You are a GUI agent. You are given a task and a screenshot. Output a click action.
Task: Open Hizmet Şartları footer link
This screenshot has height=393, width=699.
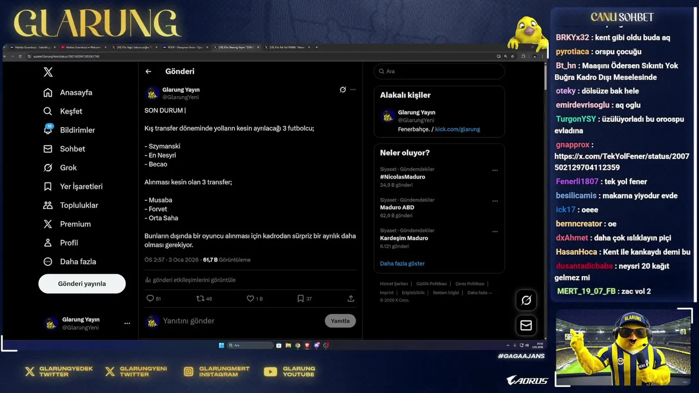tap(394, 284)
